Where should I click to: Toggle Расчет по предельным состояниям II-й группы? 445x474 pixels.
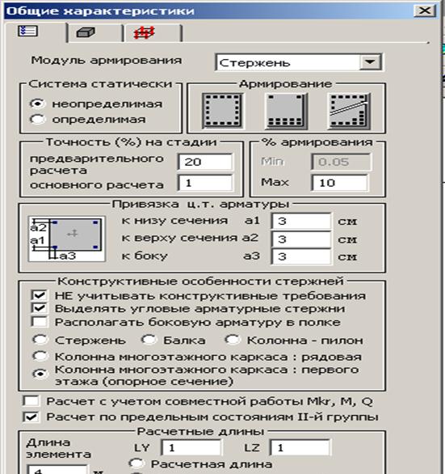(x=31, y=417)
